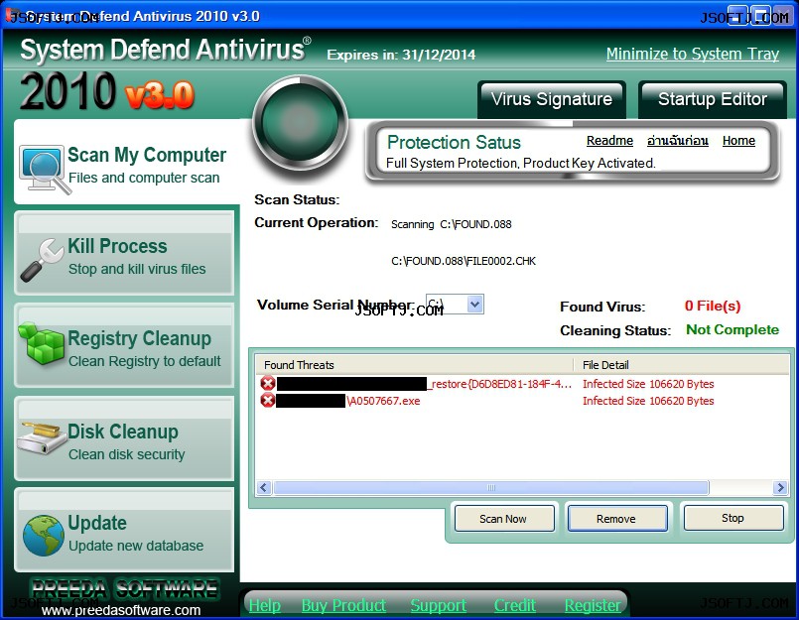799x620 pixels.
Task: Select the A0507667.exe threat row
Action: [523, 401]
